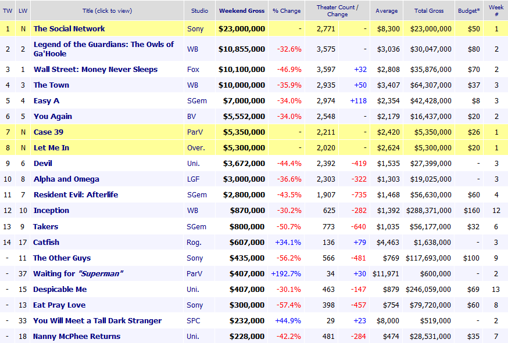Sort by the LW column header
508x343 pixels.
click(x=23, y=10)
